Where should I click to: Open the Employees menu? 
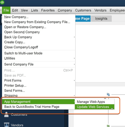point(117,10)
